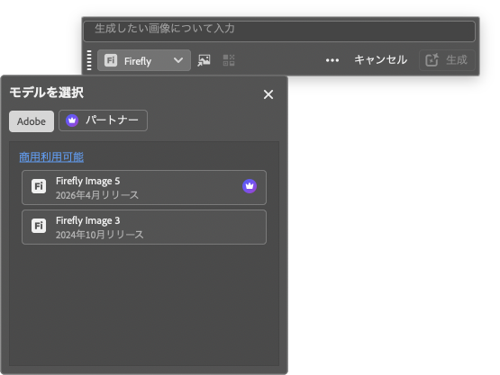
Task: Click the キャンセル button
Action: [x=380, y=60]
